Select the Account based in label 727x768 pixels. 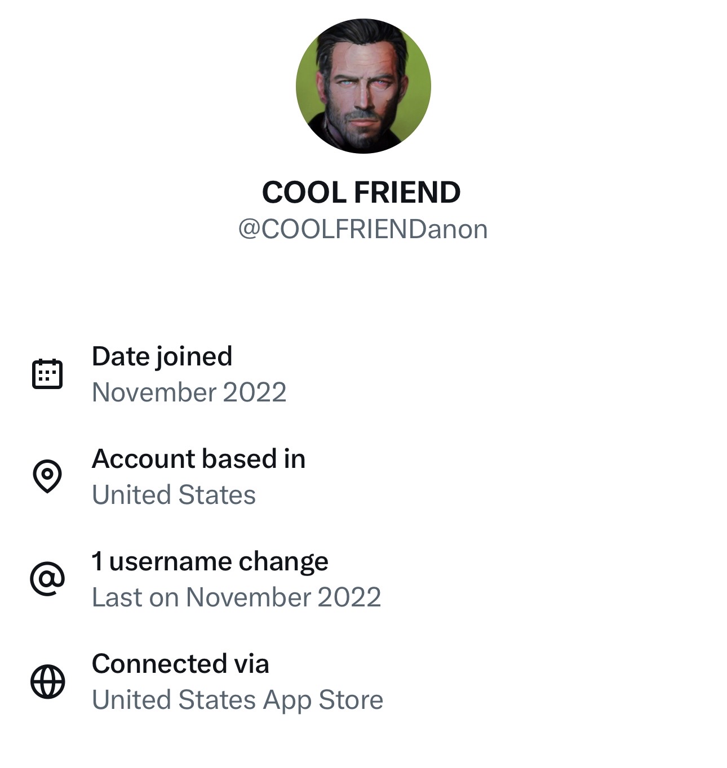coord(198,459)
